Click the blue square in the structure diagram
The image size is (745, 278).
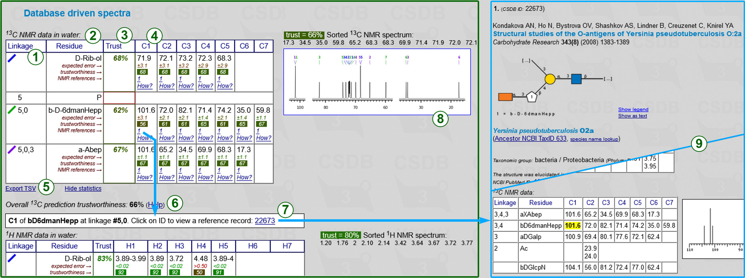click(576, 79)
